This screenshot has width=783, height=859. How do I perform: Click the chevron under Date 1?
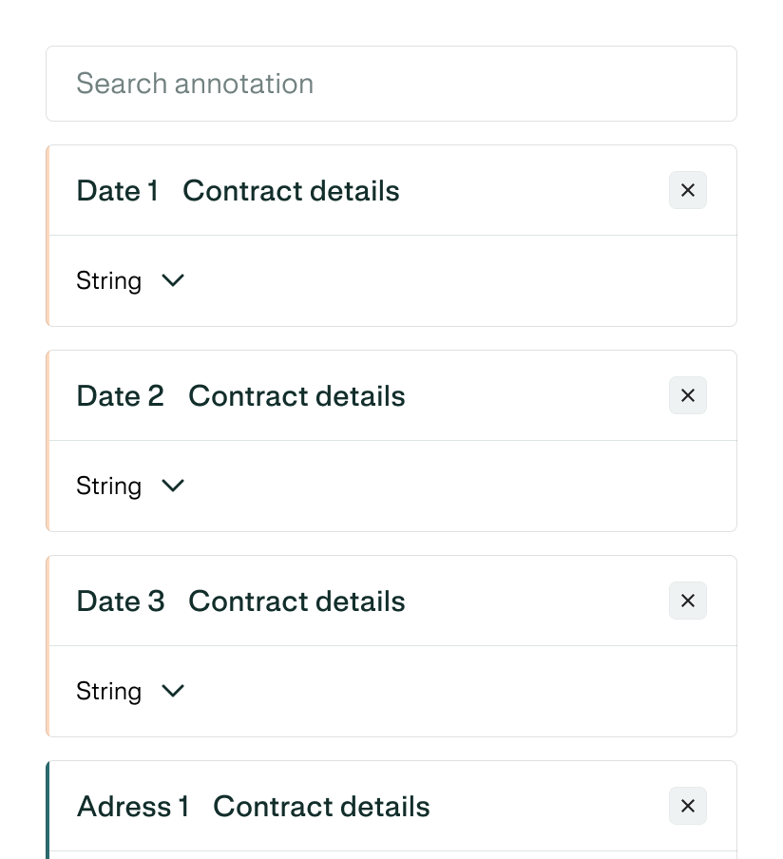(x=173, y=280)
